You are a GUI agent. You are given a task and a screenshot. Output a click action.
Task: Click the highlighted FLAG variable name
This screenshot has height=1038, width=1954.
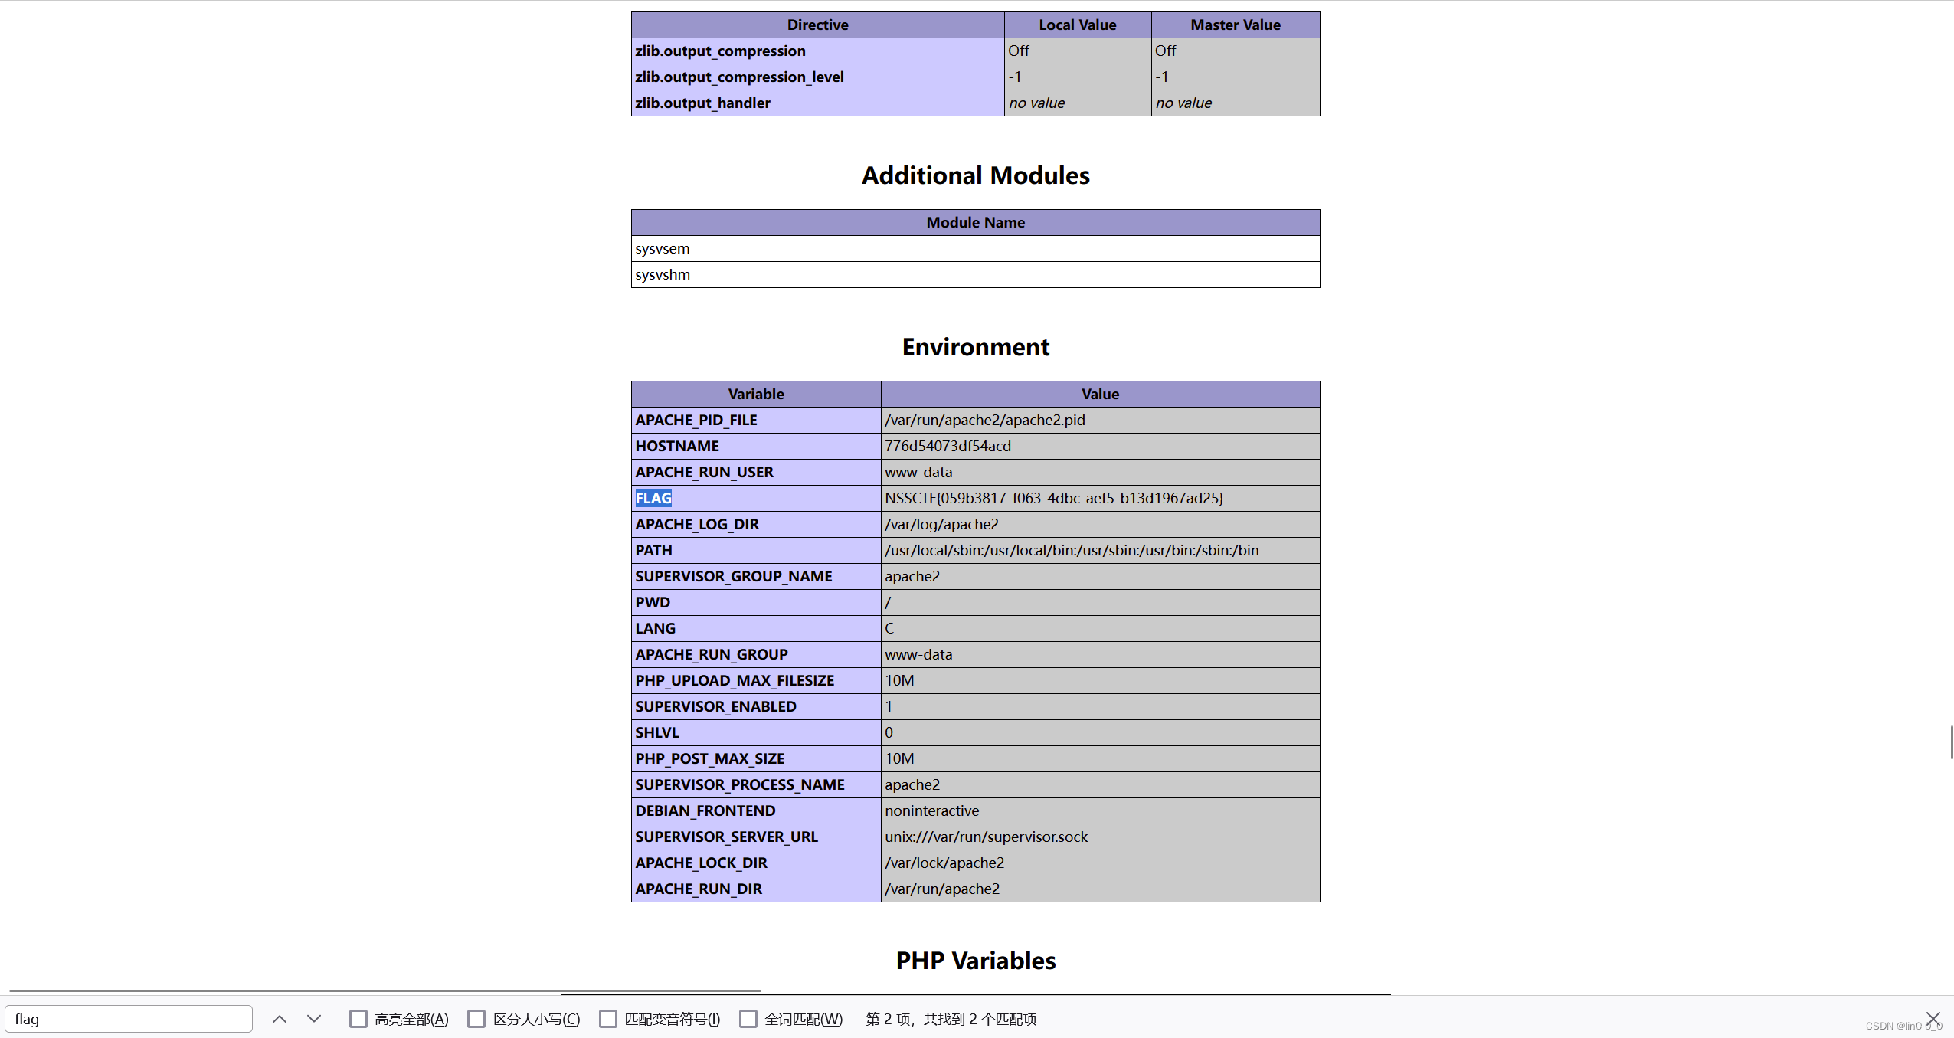pos(653,498)
